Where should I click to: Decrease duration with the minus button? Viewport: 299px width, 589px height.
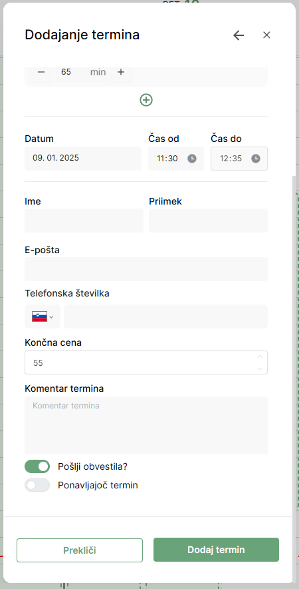coord(41,72)
